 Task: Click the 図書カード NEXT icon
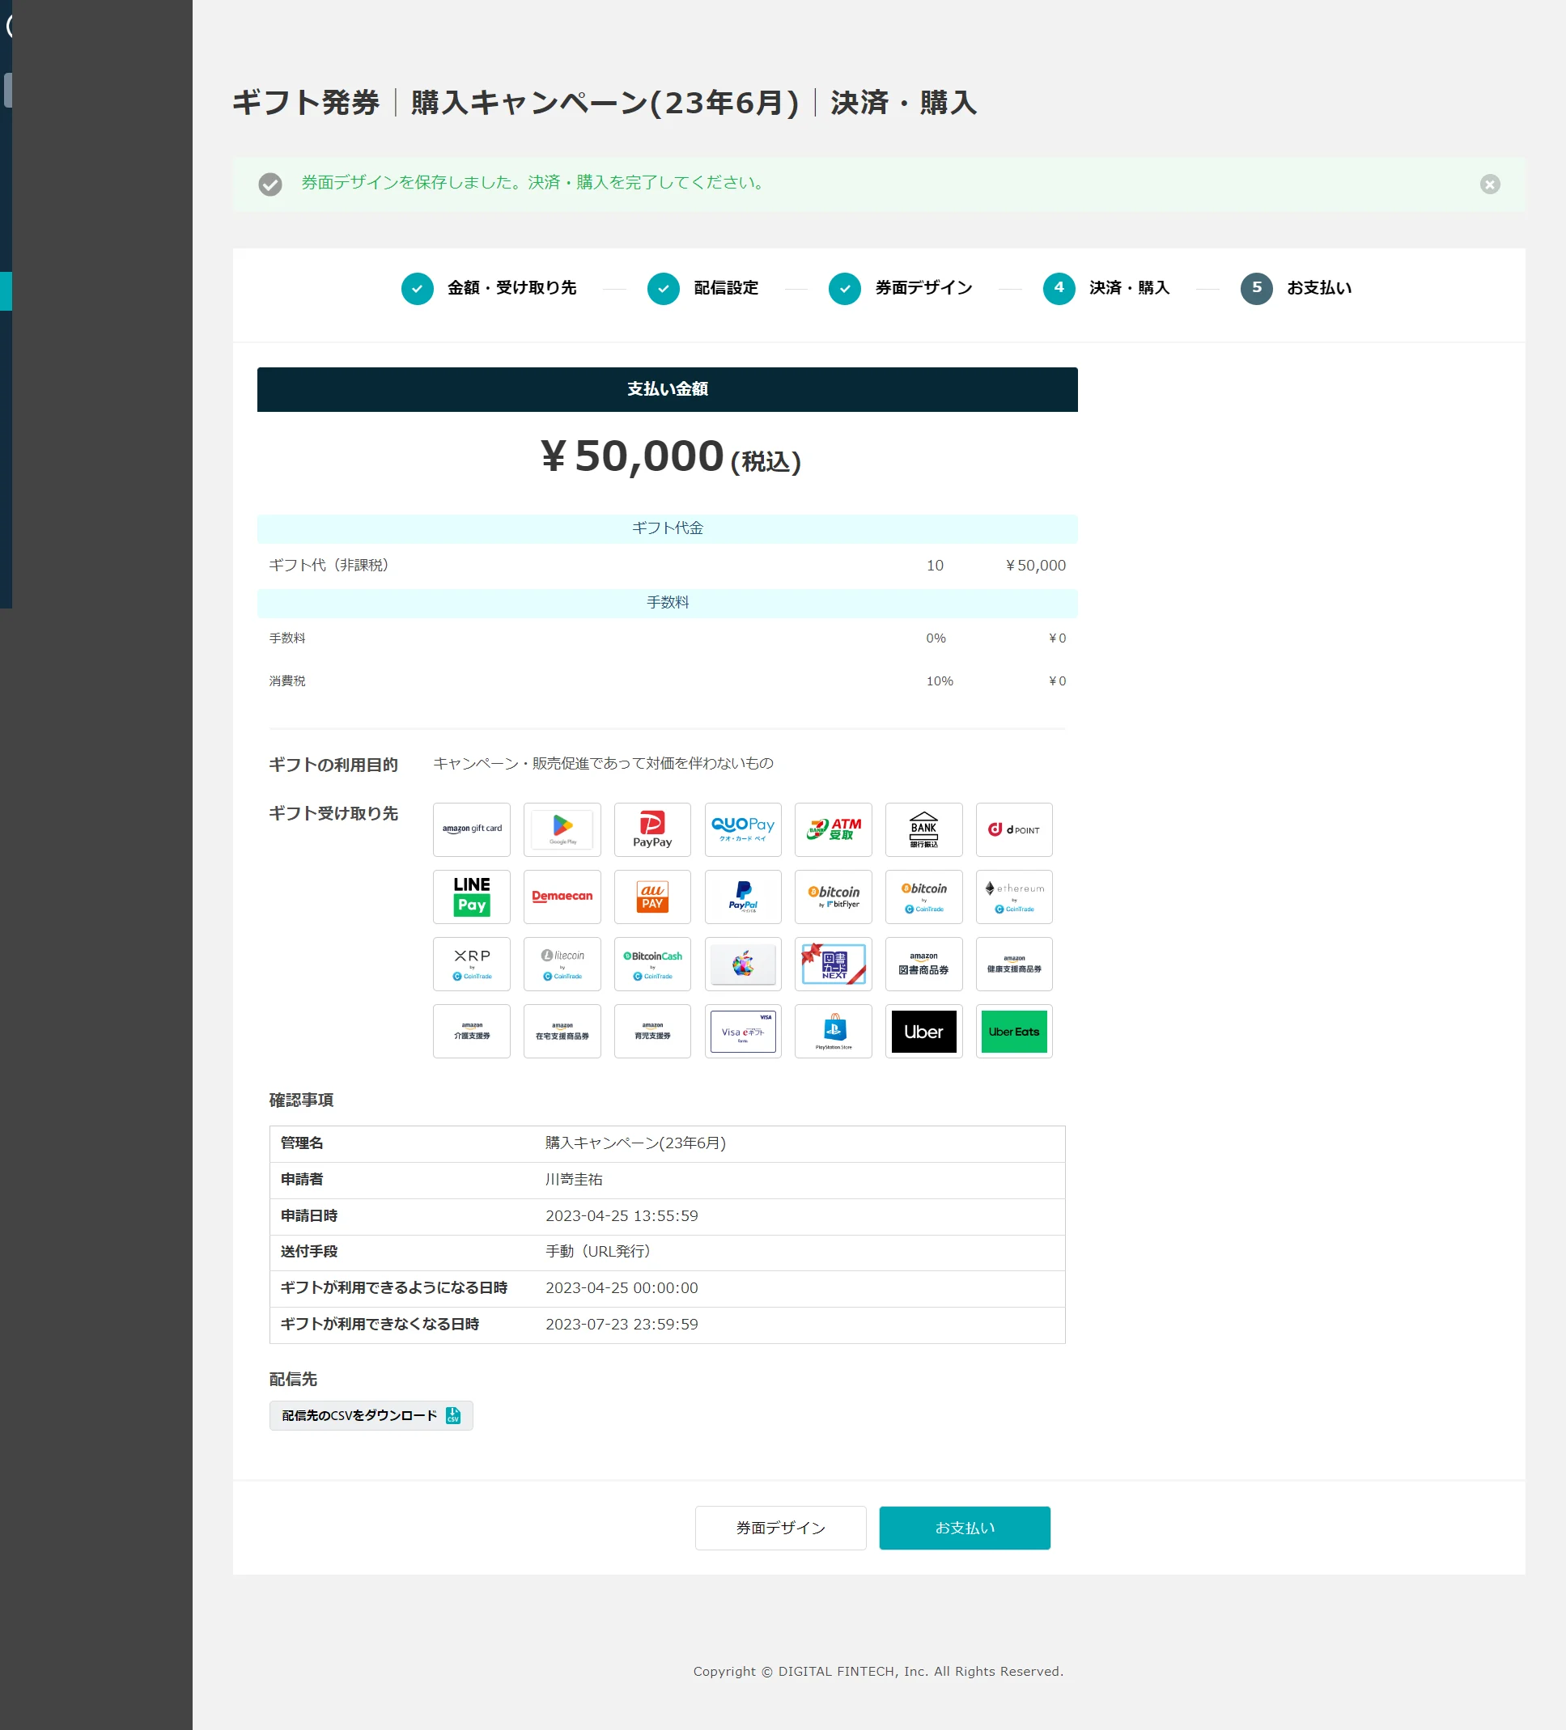pyautogui.click(x=834, y=964)
